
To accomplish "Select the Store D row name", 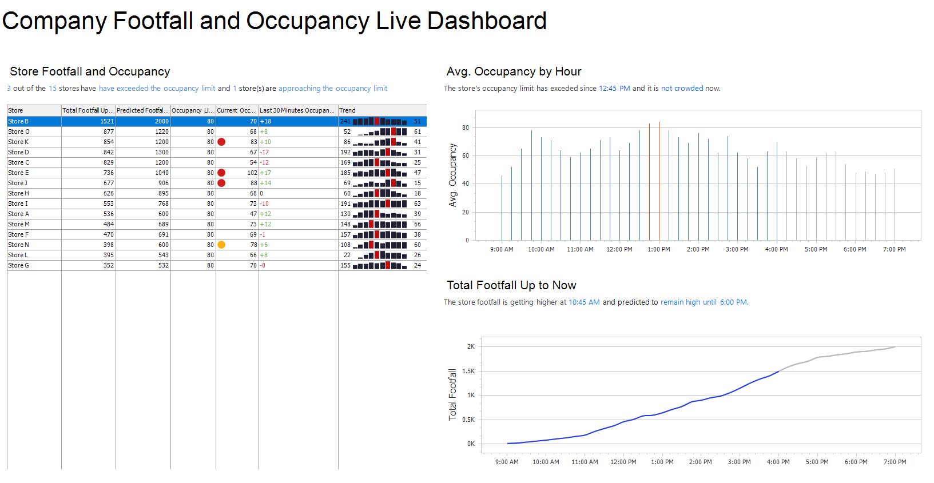I will coord(18,152).
